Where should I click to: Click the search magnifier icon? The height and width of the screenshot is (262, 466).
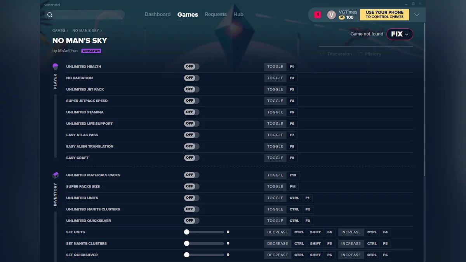[50, 14]
